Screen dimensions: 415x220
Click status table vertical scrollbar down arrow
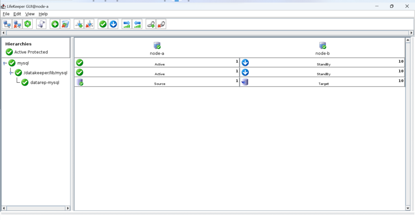[408, 208]
